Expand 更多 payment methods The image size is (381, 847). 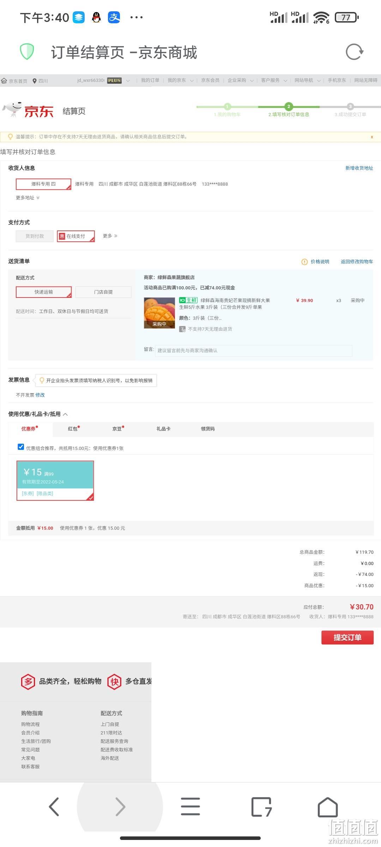pyautogui.click(x=110, y=236)
